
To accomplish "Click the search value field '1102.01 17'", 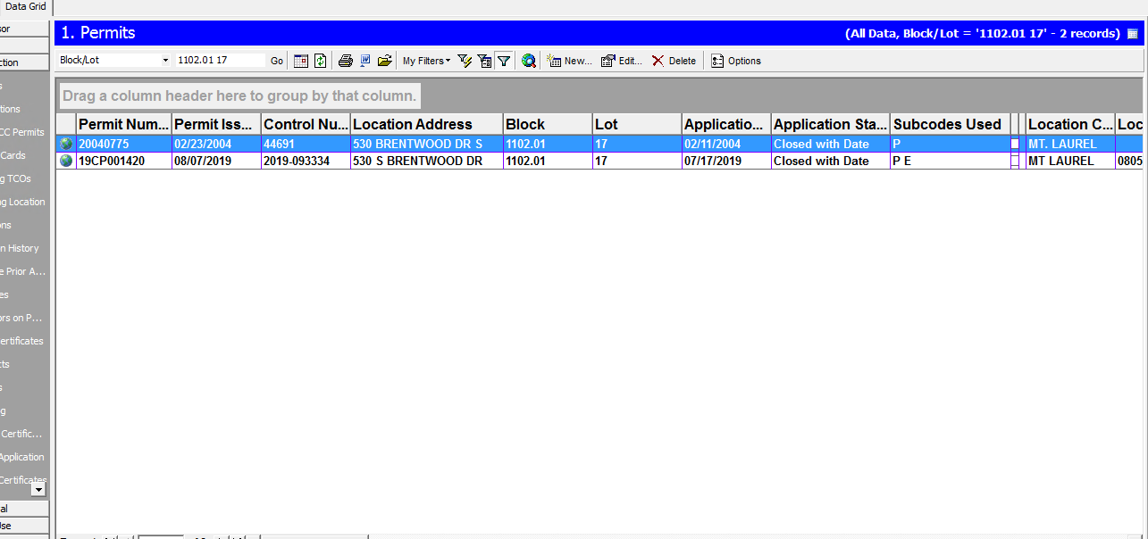I will 220,61.
